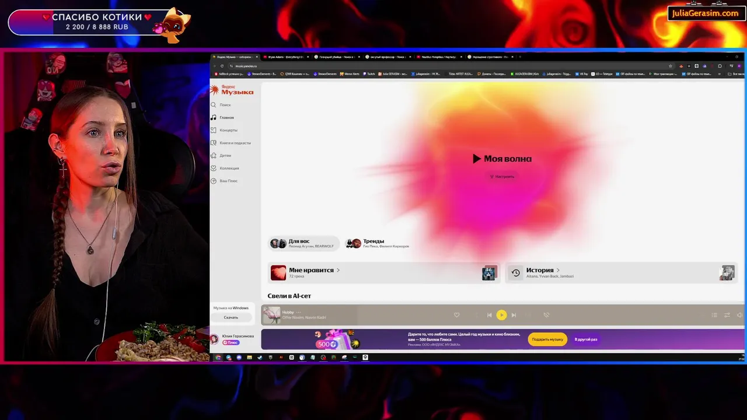The image size is (747, 420).
Task: Switch to the Nautilus Pompilius browser tab
Action: pyautogui.click(x=440, y=57)
